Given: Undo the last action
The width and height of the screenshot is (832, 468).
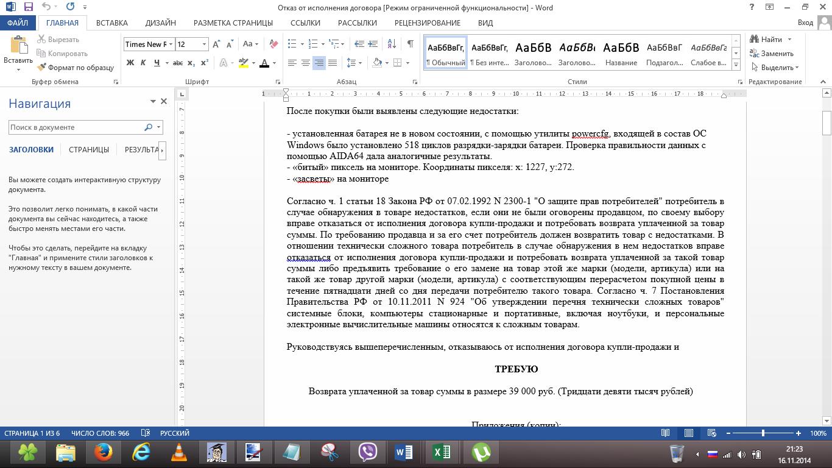Looking at the screenshot, I should click(x=47, y=7).
